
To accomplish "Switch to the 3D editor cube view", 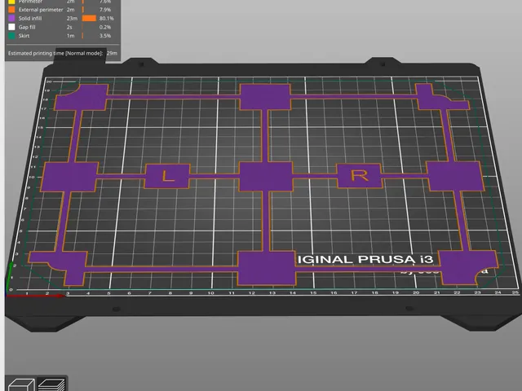I will point(21,385).
